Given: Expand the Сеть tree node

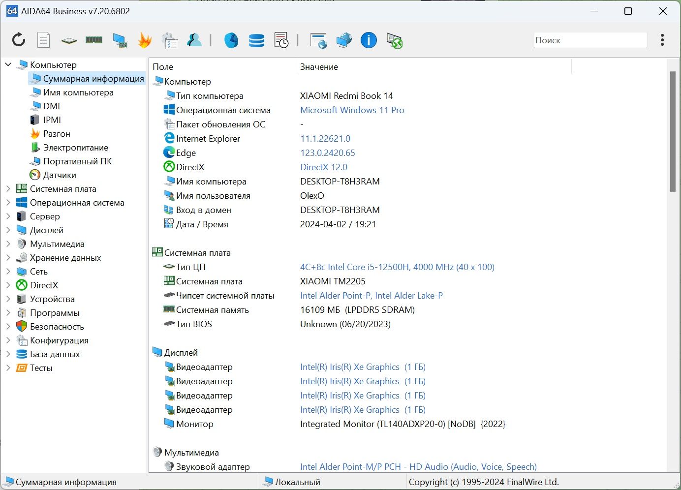Looking at the screenshot, I should click(x=8, y=271).
